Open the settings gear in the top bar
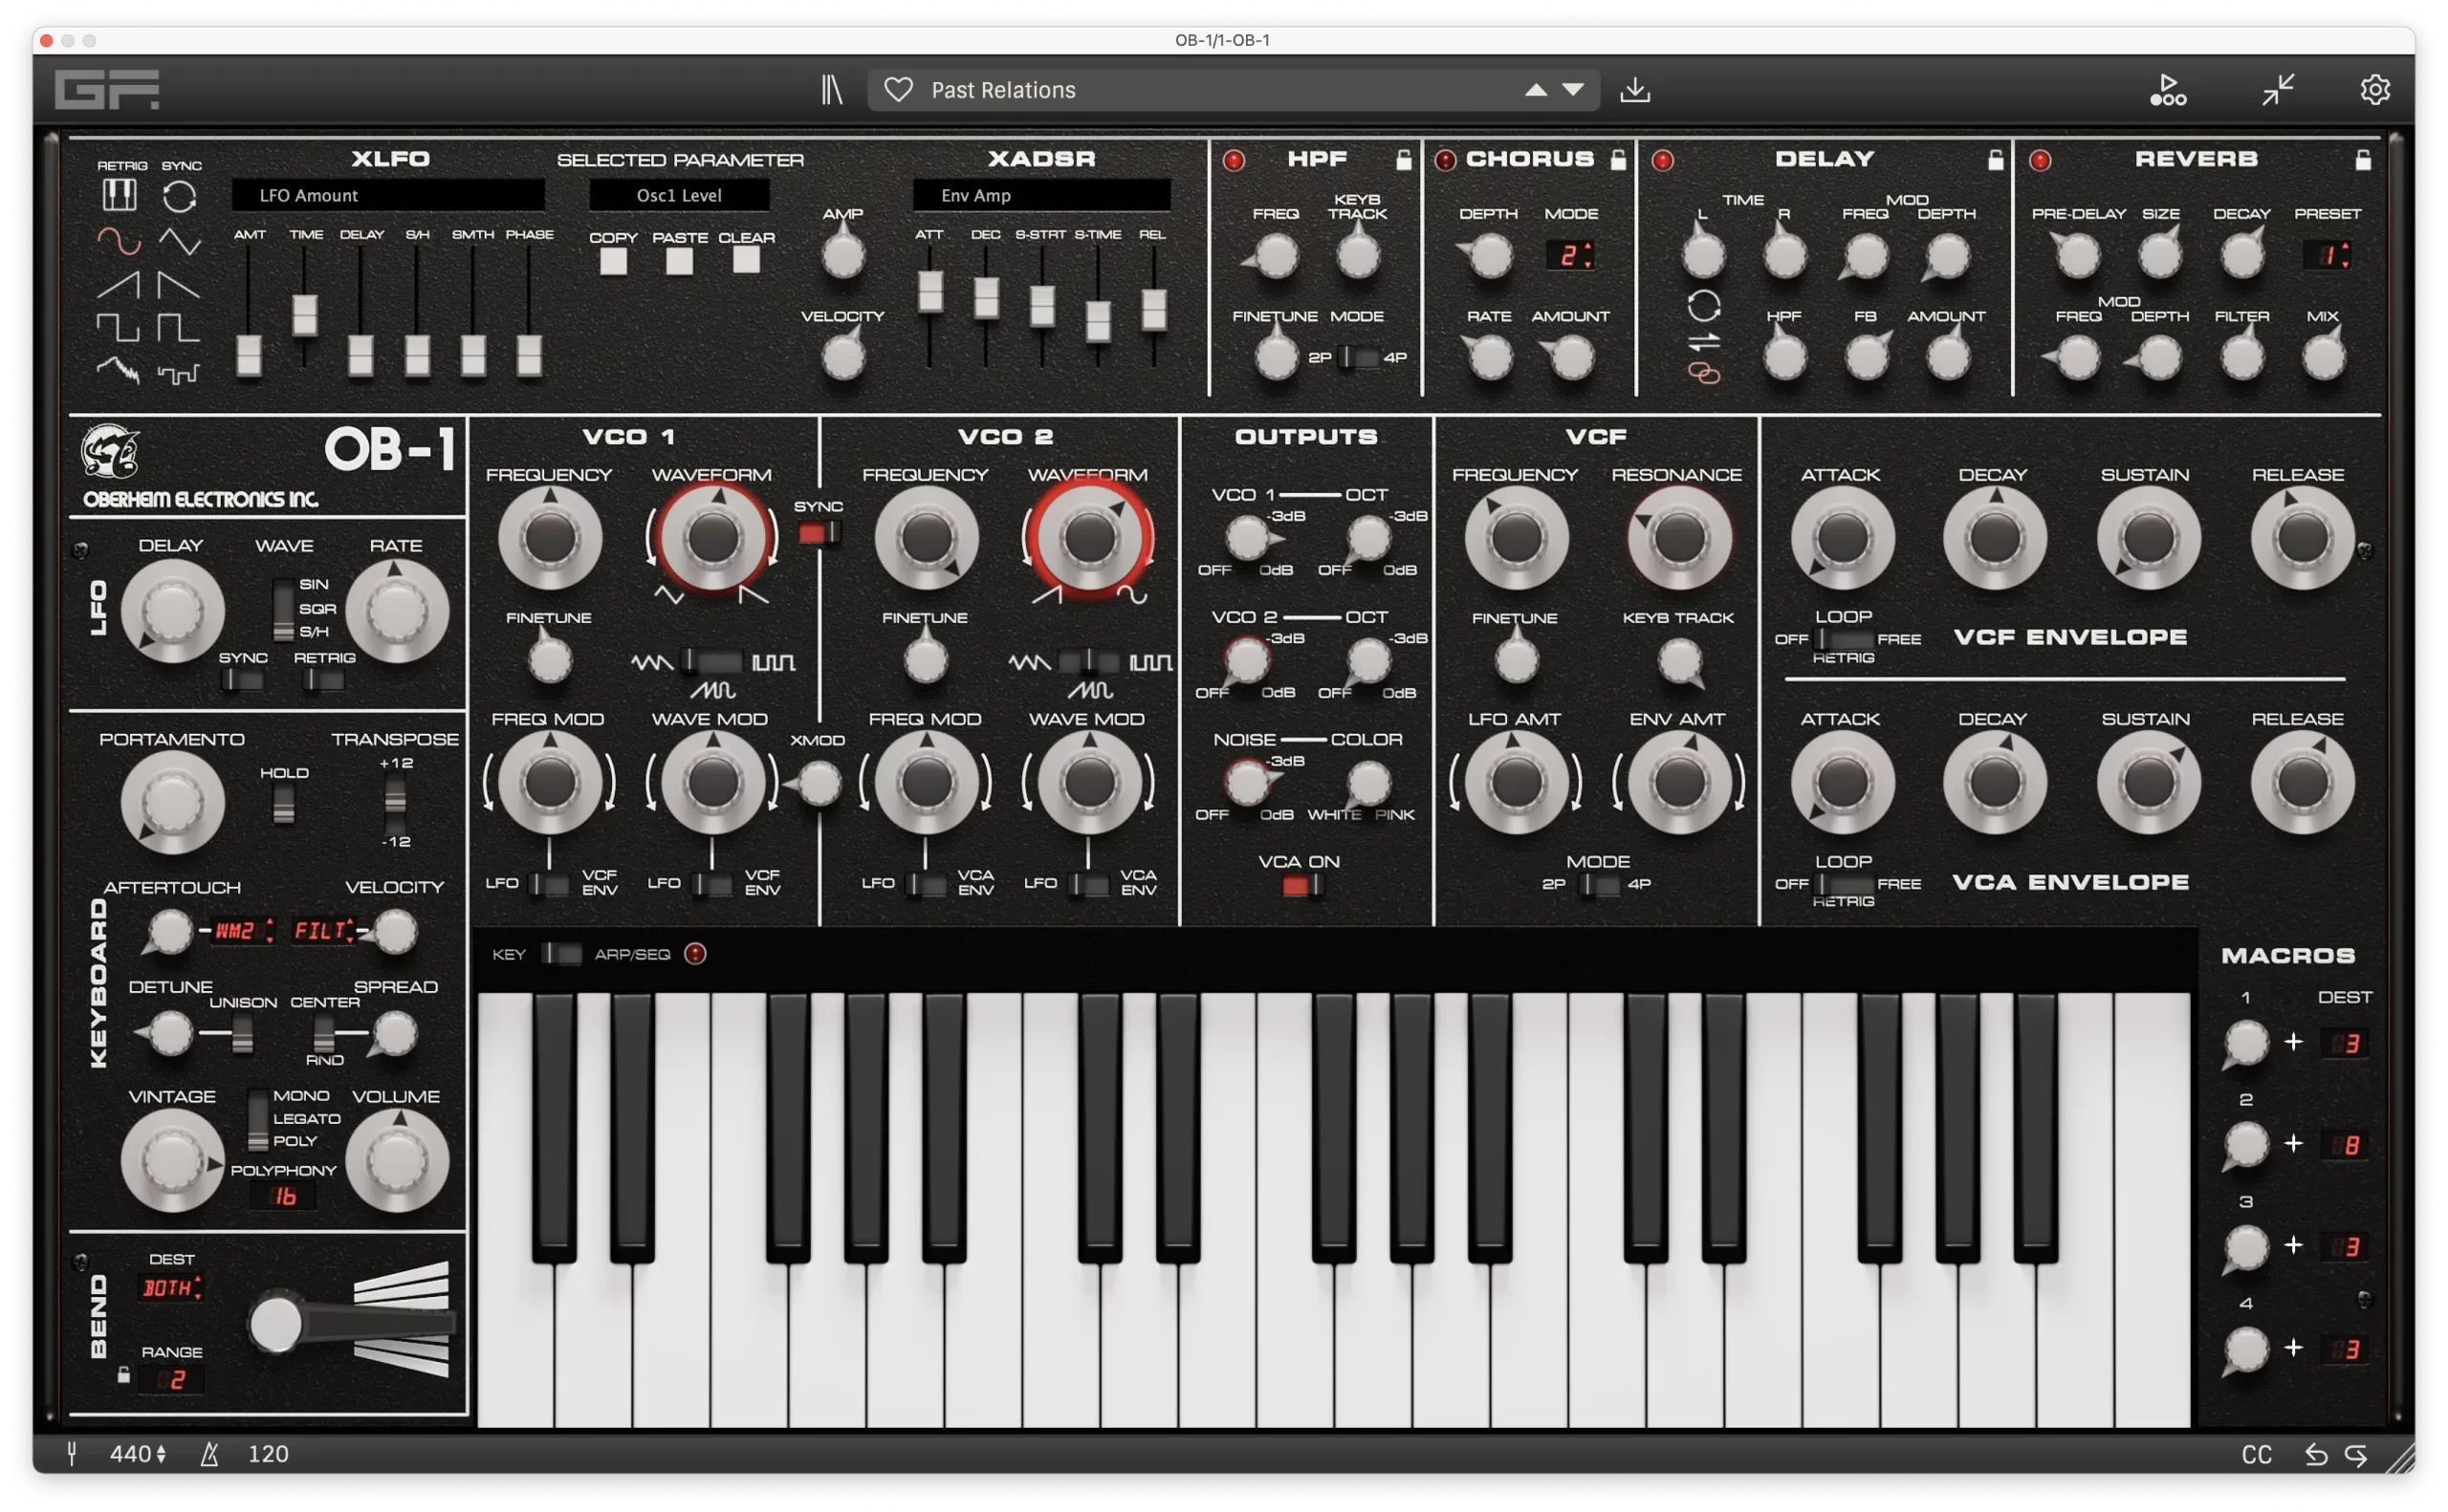 click(2375, 89)
